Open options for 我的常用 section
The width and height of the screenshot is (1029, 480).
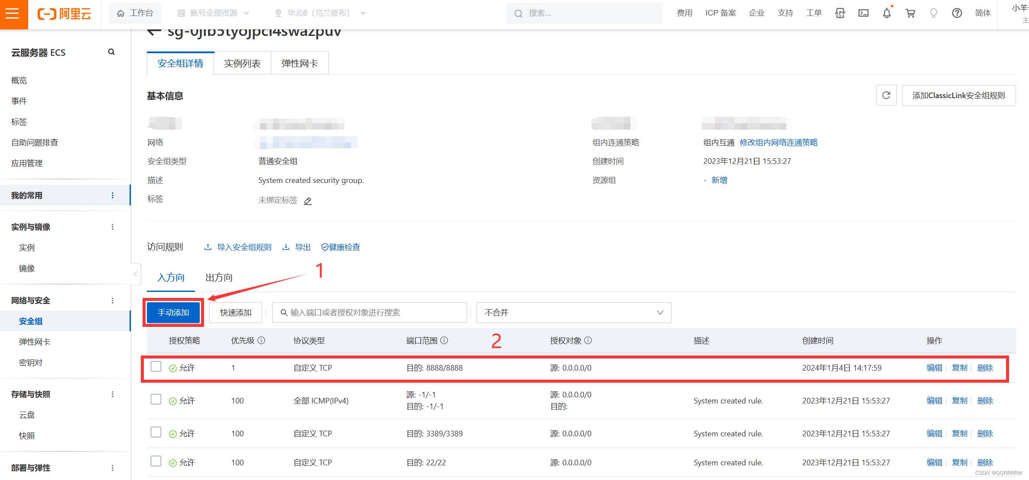coord(113,195)
